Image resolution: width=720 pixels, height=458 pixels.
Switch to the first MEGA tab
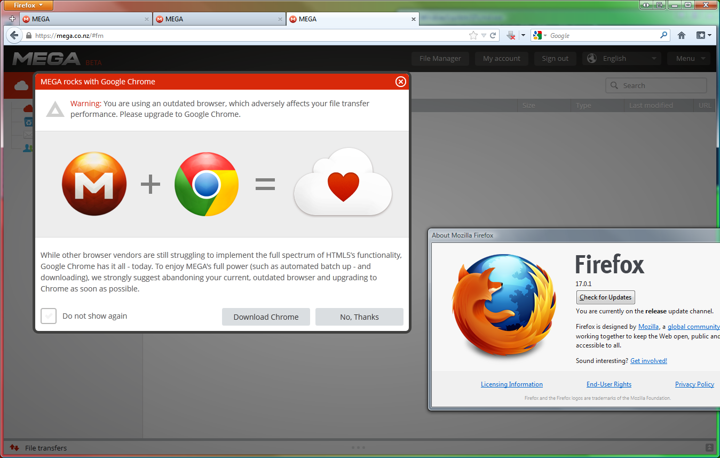(x=86, y=19)
